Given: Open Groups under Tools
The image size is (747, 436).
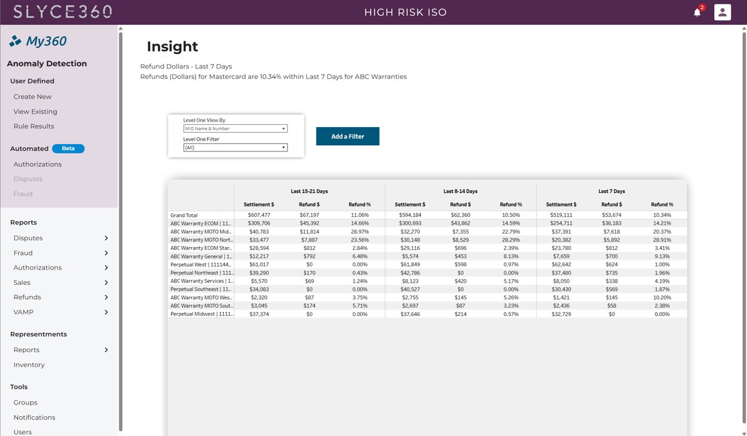Looking at the screenshot, I should click(25, 403).
